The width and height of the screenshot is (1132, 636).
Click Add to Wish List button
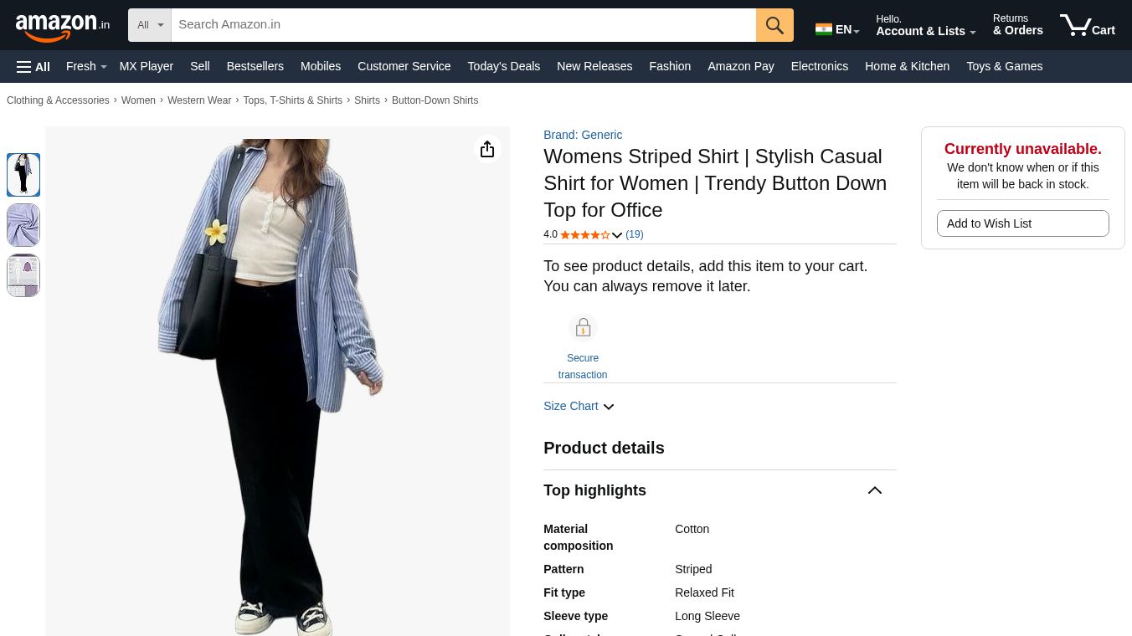click(1022, 223)
